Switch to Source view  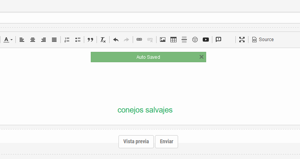tap(263, 40)
